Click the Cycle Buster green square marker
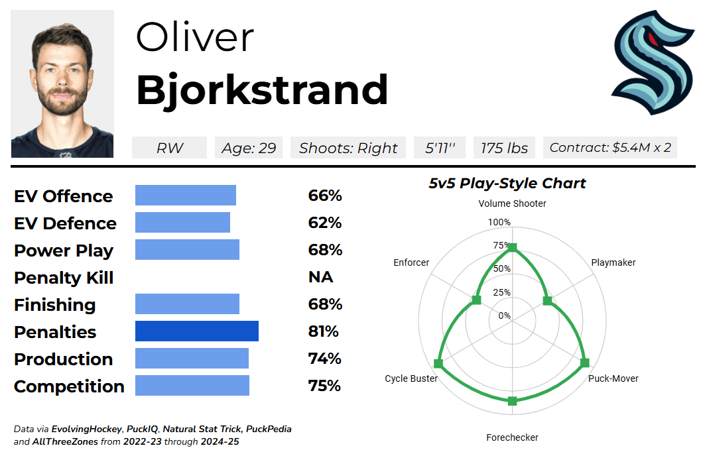Screen dimensions: 707x458 pyautogui.click(x=438, y=363)
